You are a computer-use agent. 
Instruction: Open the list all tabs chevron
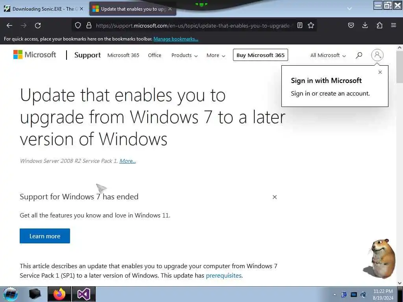(349, 9)
